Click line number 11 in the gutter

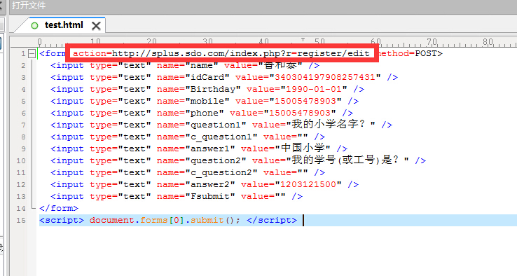(x=21, y=172)
